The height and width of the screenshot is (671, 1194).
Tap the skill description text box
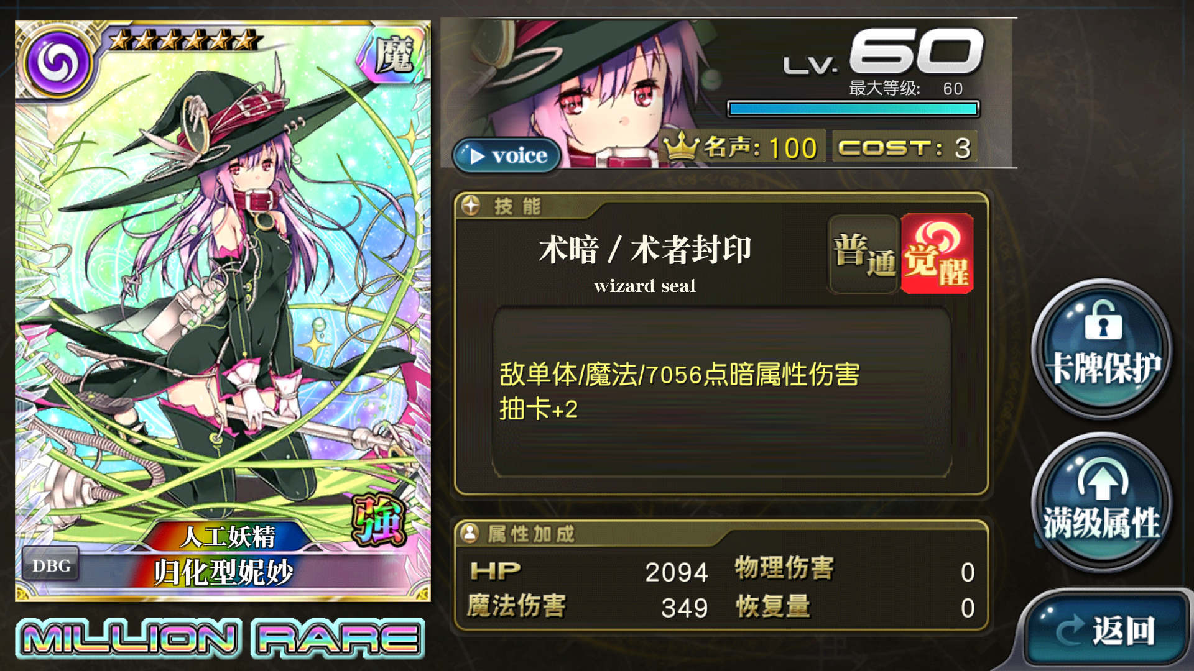click(721, 391)
